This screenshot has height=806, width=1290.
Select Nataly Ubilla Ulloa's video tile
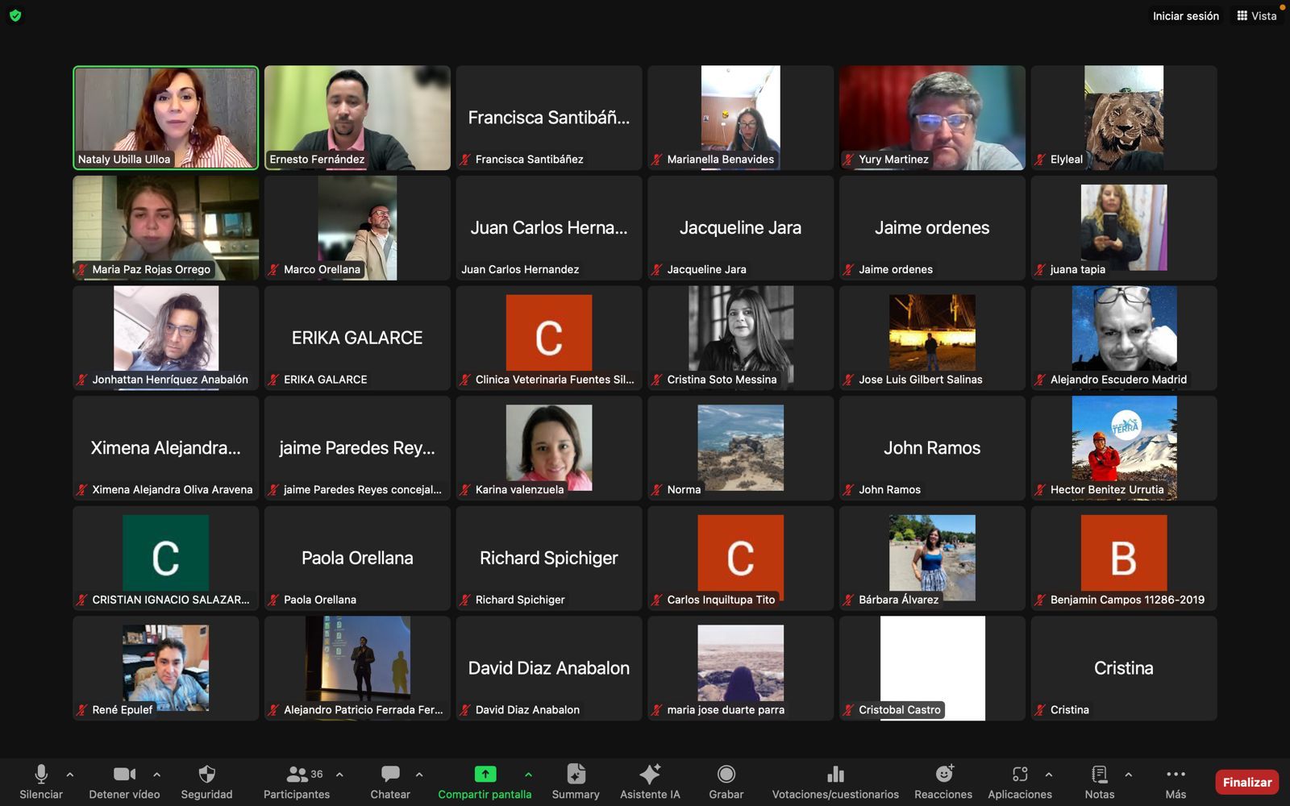(166, 118)
